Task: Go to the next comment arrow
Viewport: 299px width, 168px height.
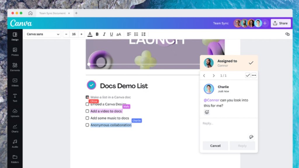Action: [x=214, y=76]
